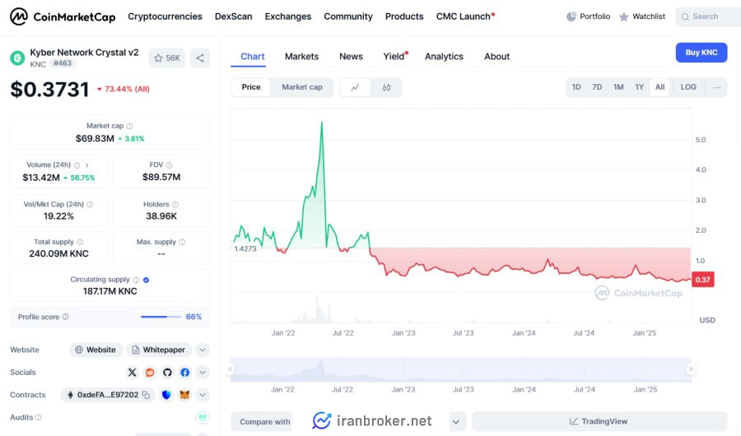Expand the Website links dropdown
Viewport: 741px width, 436px height.
click(x=203, y=350)
